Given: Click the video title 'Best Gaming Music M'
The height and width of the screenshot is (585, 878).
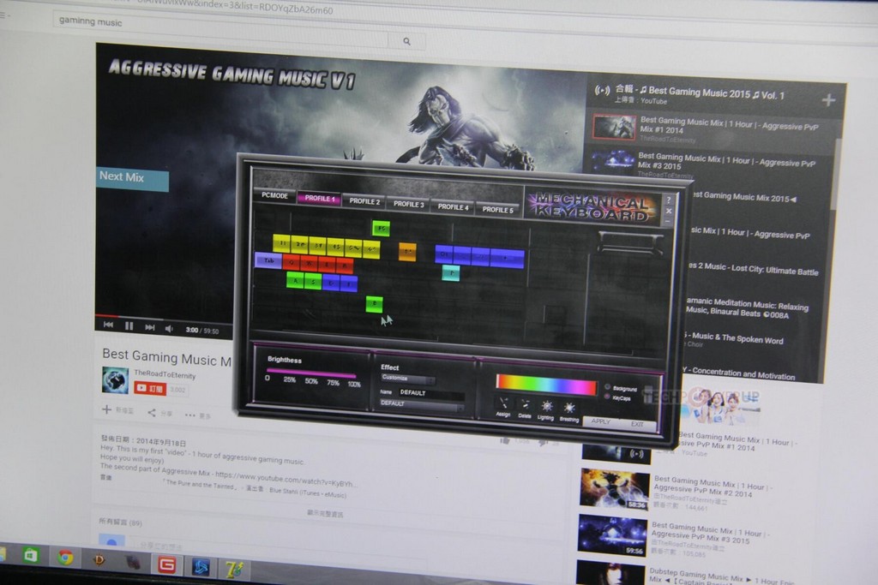Looking at the screenshot, I should 167,357.
